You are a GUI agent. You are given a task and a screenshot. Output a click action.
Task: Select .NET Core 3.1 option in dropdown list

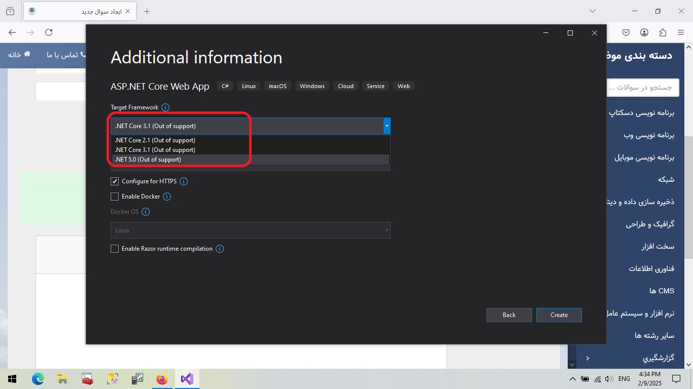tap(251, 150)
